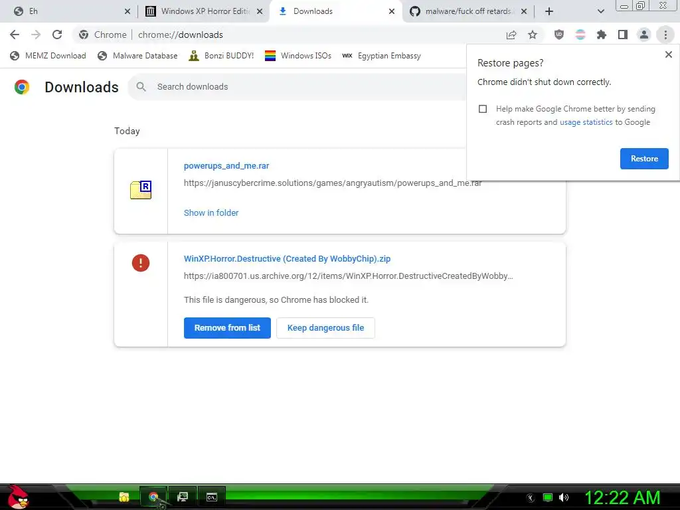Viewport: 680px width, 510px height.
Task: Click the address bar URL chrome://downloads
Action: (x=181, y=35)
